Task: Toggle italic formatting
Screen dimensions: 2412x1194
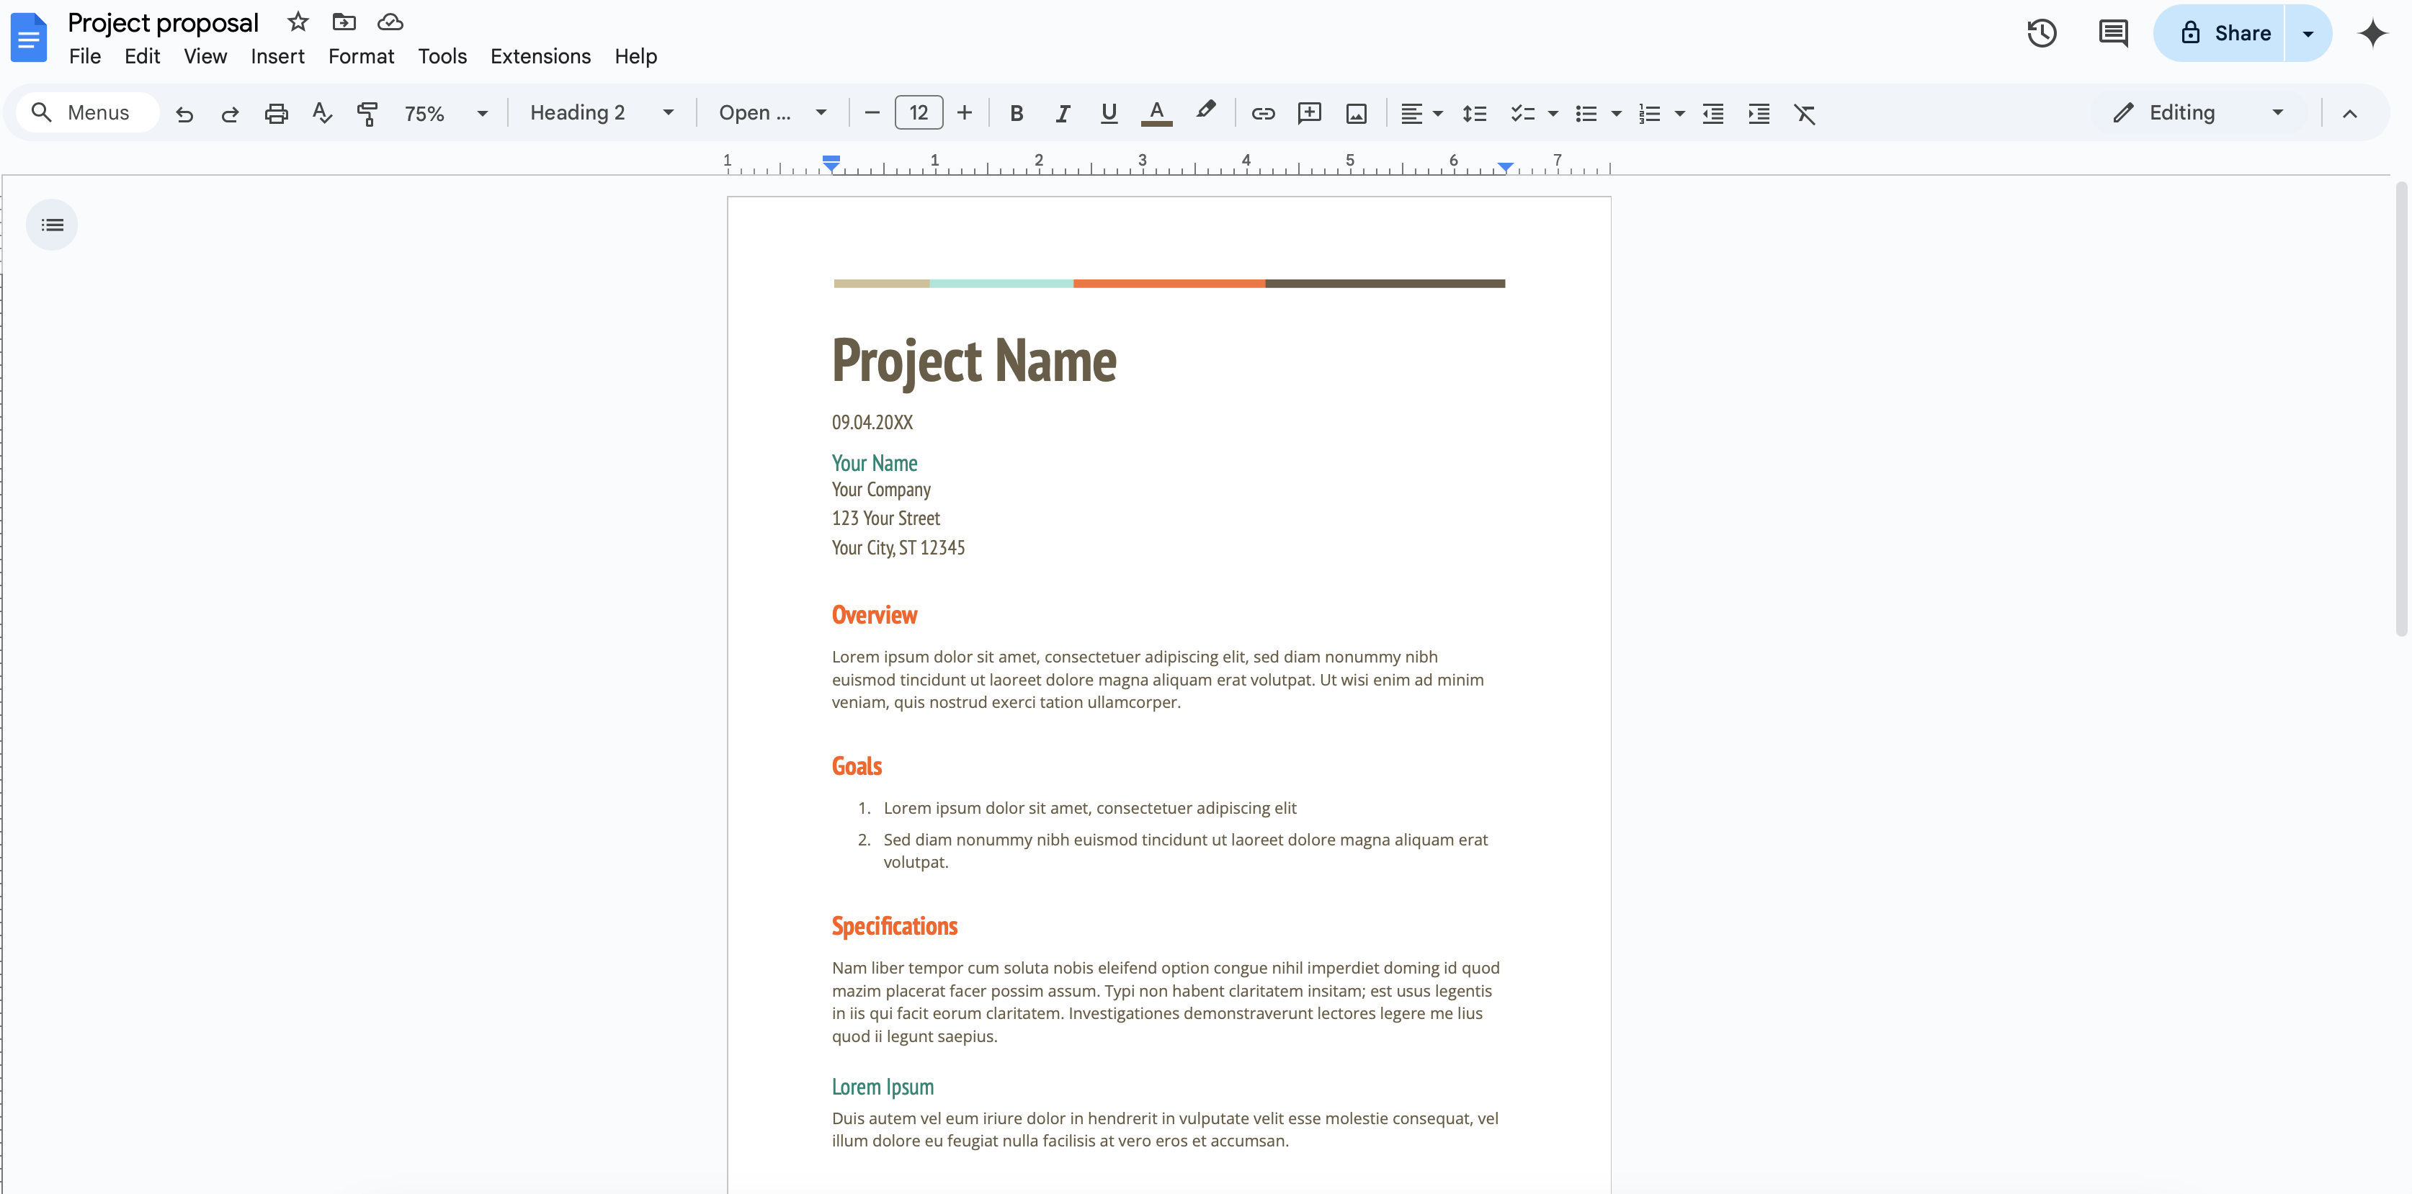Action: [x=1062, y=113]
